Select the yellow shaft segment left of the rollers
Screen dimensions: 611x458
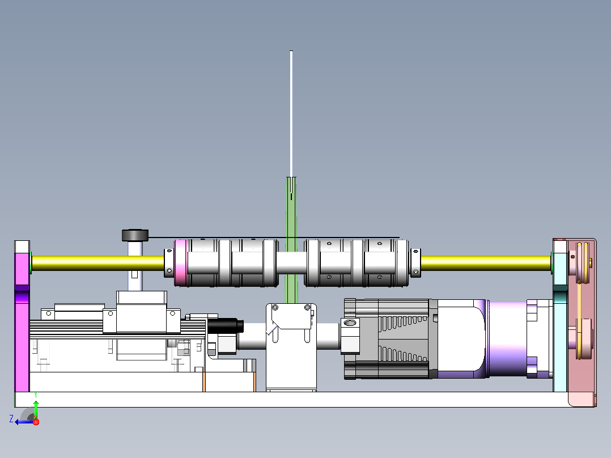tap(98, 263)
